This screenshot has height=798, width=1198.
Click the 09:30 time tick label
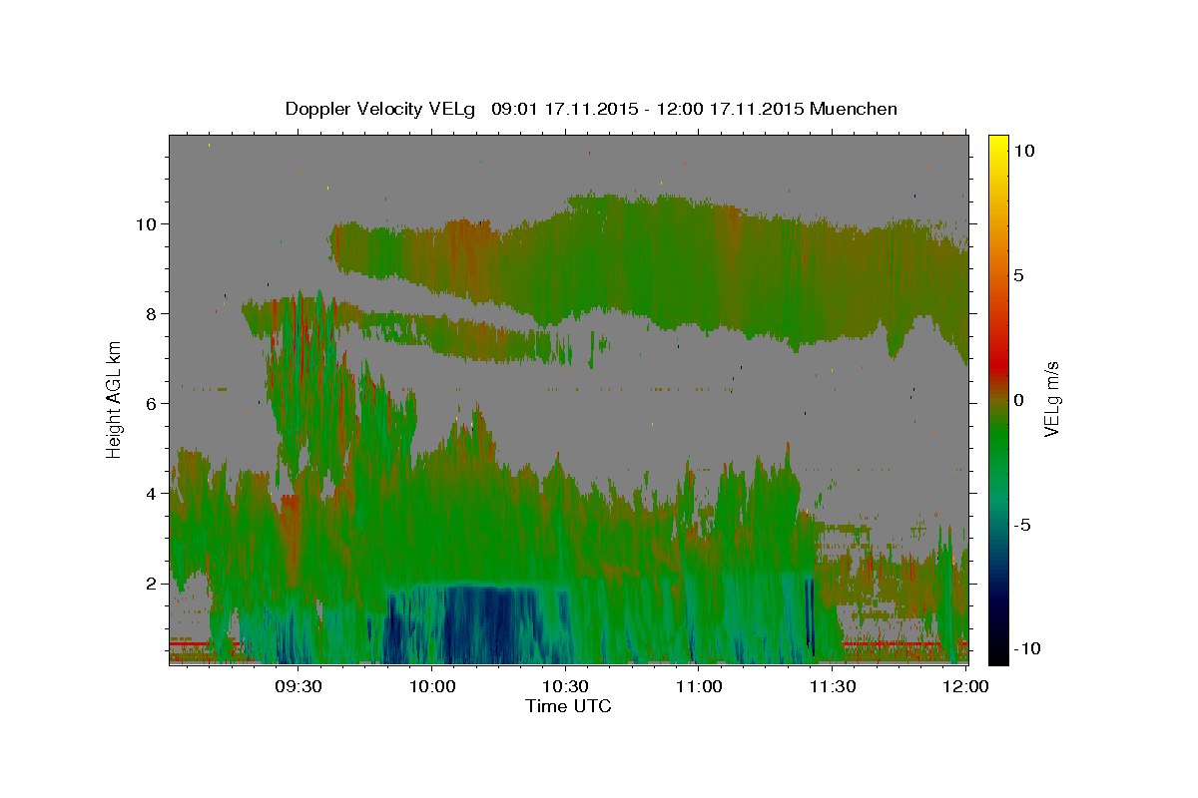(x=298, y=687)
